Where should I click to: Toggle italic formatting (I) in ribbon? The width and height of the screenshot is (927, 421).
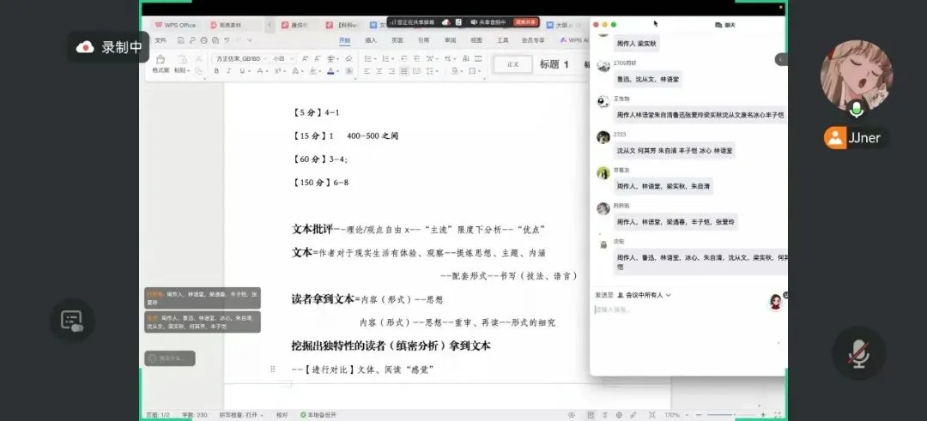[x=229, y=71]
